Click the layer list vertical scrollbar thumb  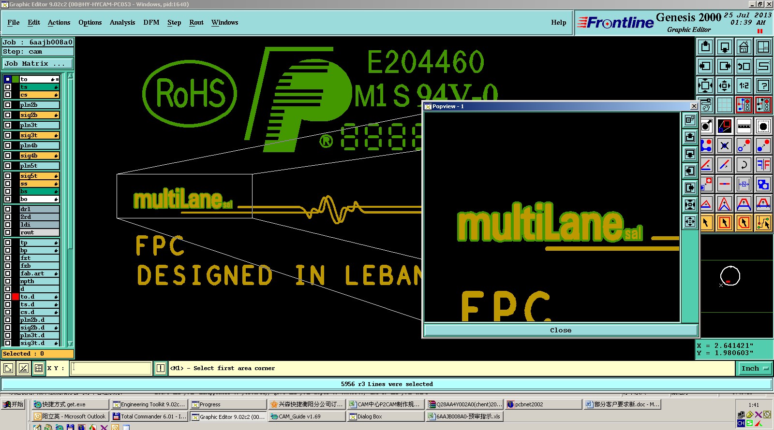71,164
